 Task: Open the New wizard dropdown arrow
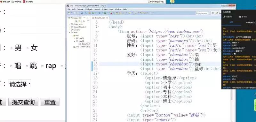72,13
